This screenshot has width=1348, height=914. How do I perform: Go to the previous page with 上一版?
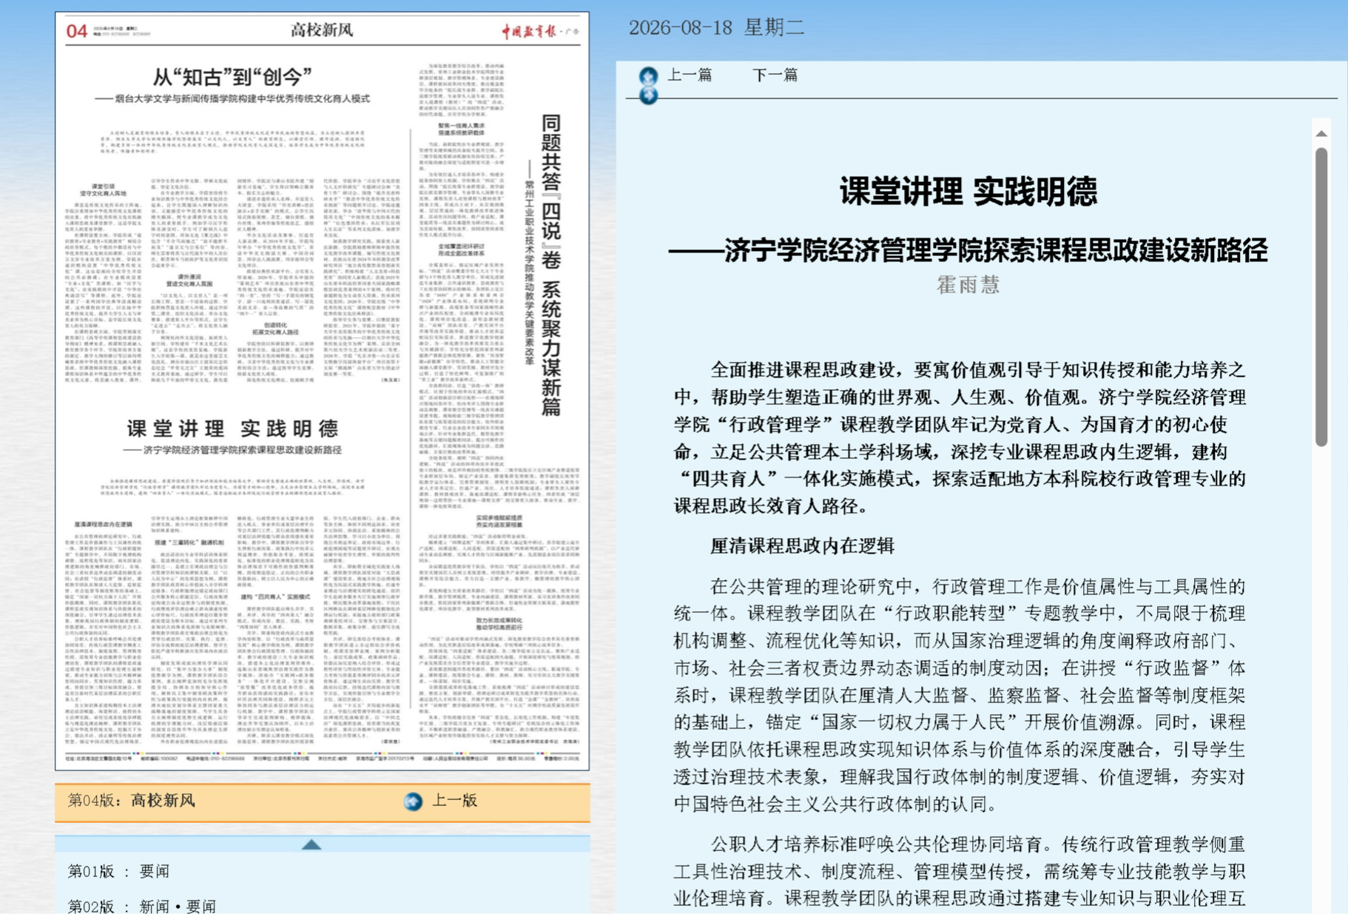coord(454,800)
